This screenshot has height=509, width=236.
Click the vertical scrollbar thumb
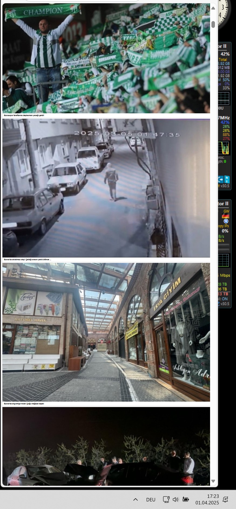coord(213,24)
